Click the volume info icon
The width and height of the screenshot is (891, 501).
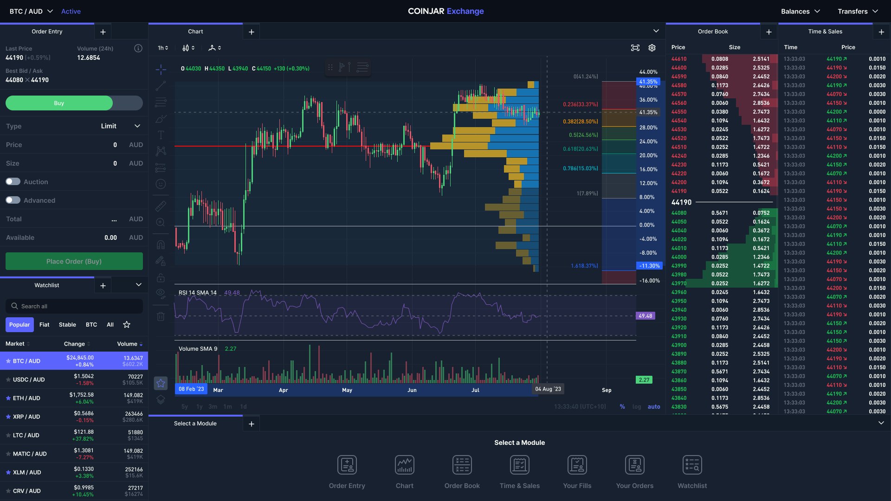coord(138,48)
